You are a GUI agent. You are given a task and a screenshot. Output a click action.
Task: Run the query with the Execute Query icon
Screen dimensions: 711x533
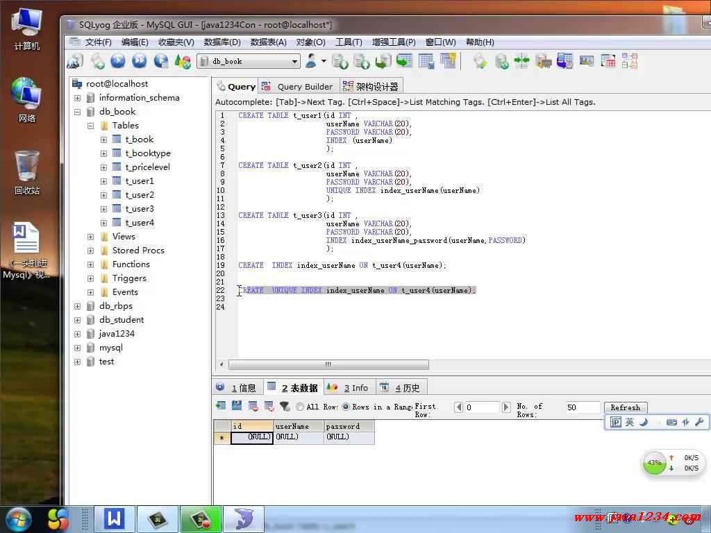pos(118,61)
